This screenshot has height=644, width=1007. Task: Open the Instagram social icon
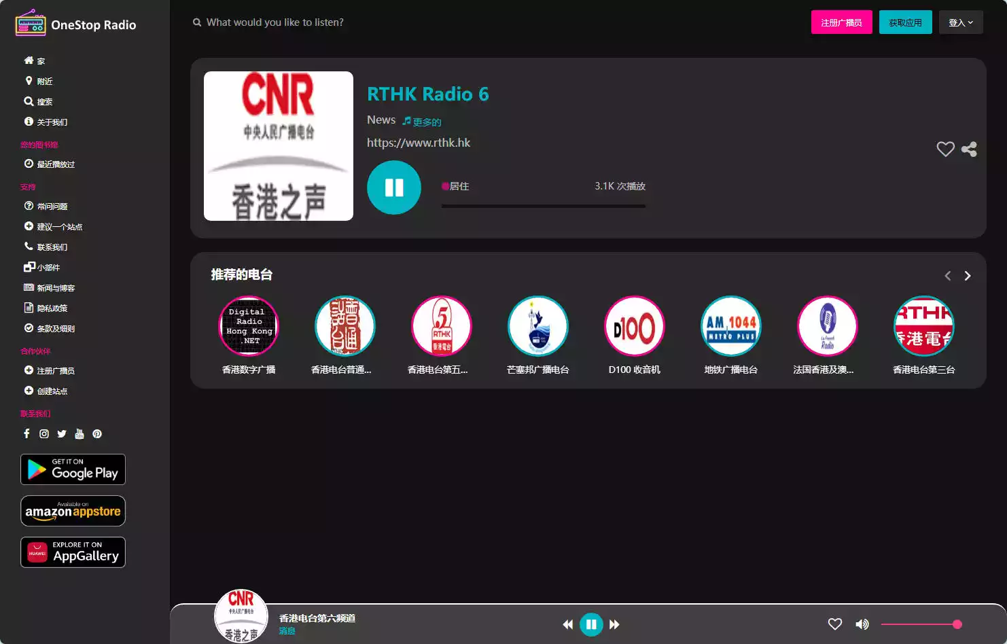[x=44, y=433]
